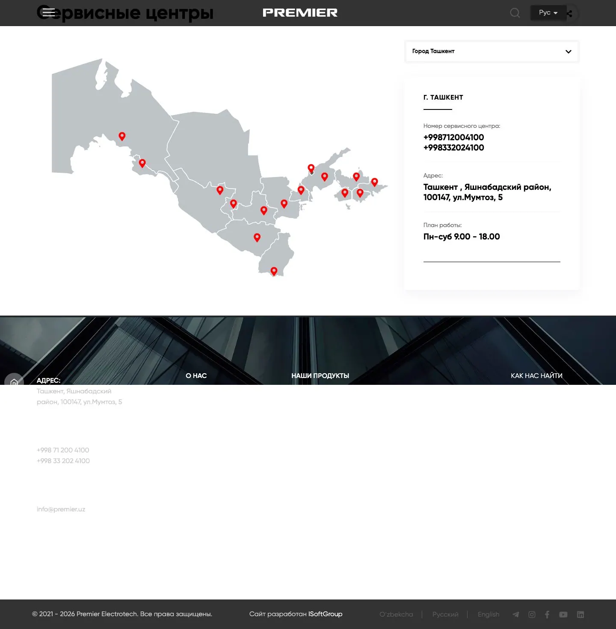Viewport: 616px width, 629px height.
Task: Select the Karakalpakstan map pin near Nukus
Action: coord(122,136)
